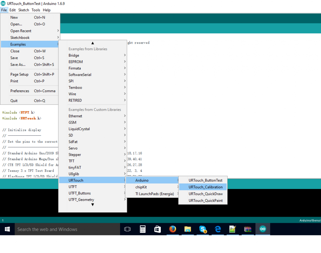Open the Tools menu in the menu bar
321x253 pixels.
pyautogui.click(x=36, y=10)
